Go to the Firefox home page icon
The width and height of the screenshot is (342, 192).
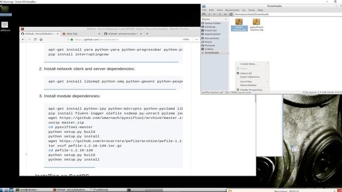coord(41,39)
